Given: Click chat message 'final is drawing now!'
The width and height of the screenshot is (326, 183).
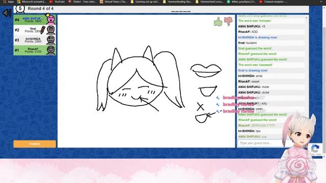Looking at the screenshot, I should point(253,71).
